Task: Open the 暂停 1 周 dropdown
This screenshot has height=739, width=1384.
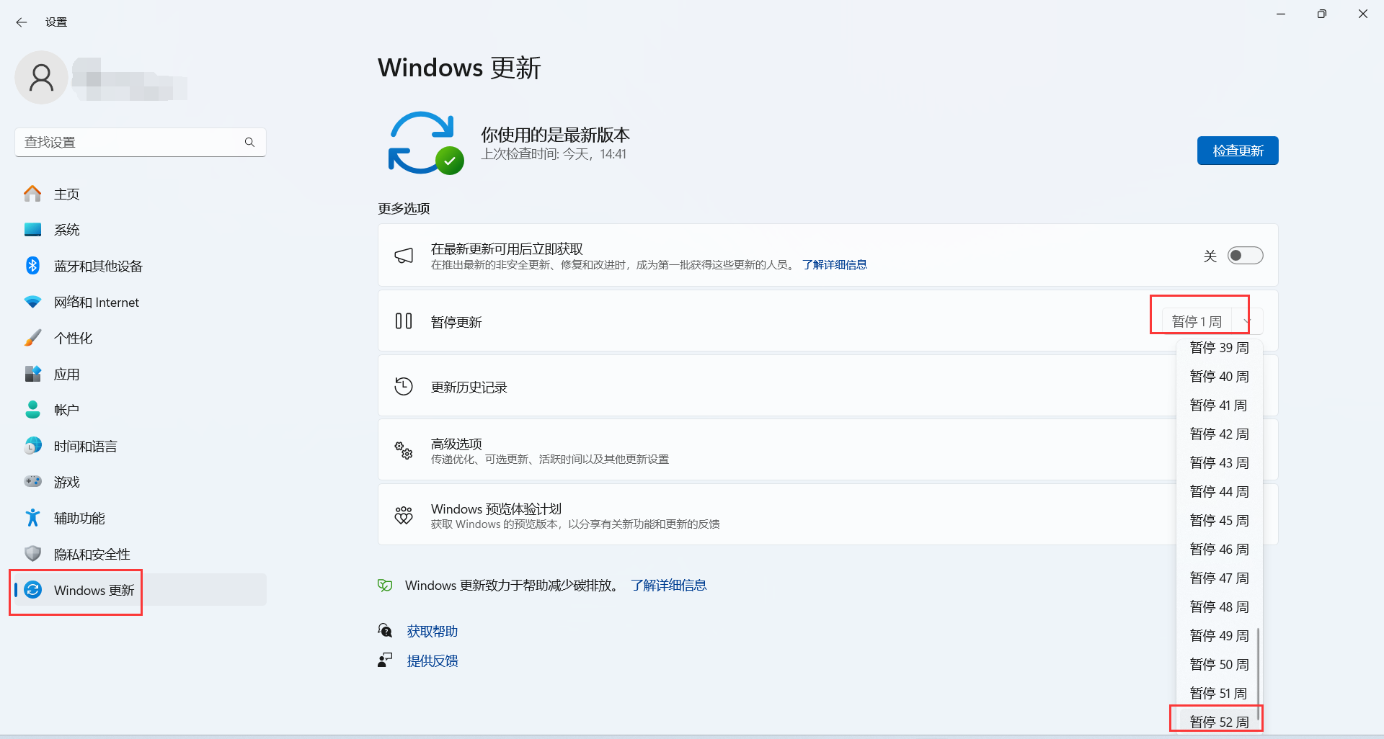Action: [x=1212, y=321]
